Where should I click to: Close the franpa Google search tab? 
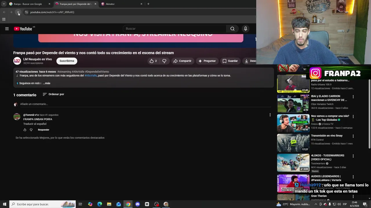[49, 4]
